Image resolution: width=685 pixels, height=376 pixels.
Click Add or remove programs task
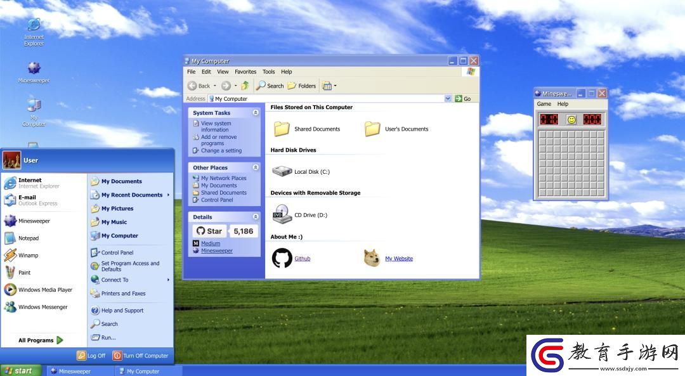[x=218, y=140]
